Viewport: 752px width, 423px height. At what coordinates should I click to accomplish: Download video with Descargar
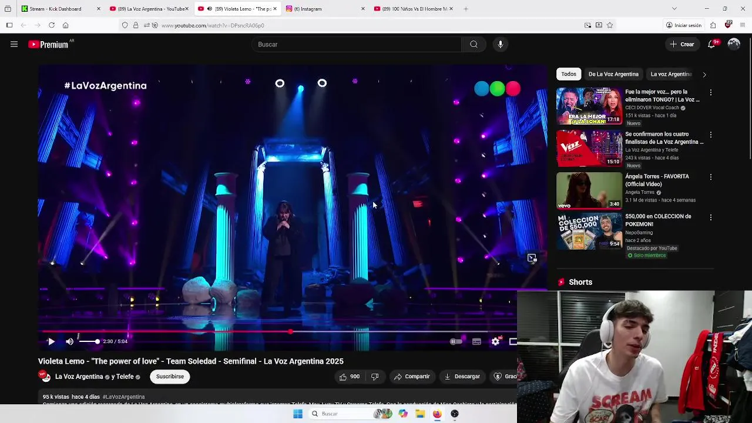[x=462, y=377]
